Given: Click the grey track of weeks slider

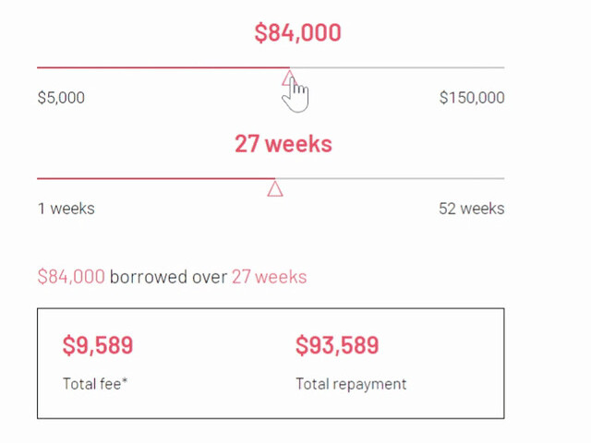Looking at the screenshot, I should point(390,178).
